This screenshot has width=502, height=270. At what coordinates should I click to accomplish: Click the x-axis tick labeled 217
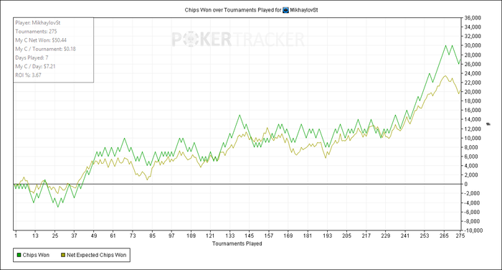click(x=366, y=236)
